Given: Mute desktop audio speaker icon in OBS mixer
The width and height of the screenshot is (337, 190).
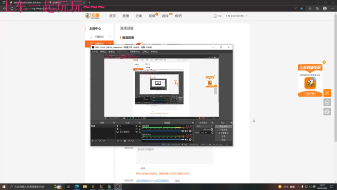Looking at the screenshot, I should coord(186,131).
